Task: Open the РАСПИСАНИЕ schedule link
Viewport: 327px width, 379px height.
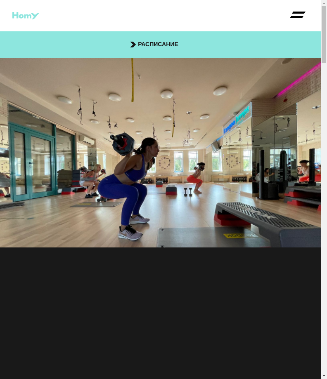Action: [158, 44]
